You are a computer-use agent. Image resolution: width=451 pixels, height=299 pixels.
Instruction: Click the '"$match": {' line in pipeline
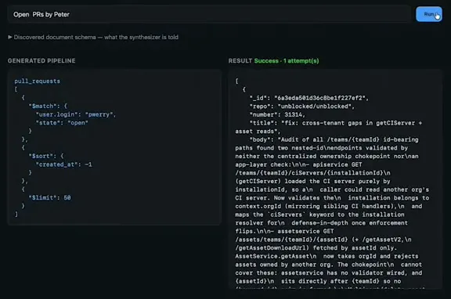coord(48,106)
